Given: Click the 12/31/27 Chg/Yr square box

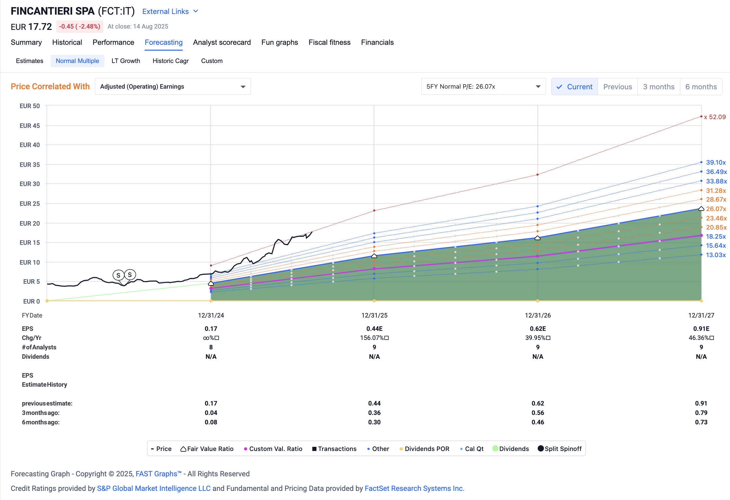Looking at the screenshot, I should coord(712,338).
